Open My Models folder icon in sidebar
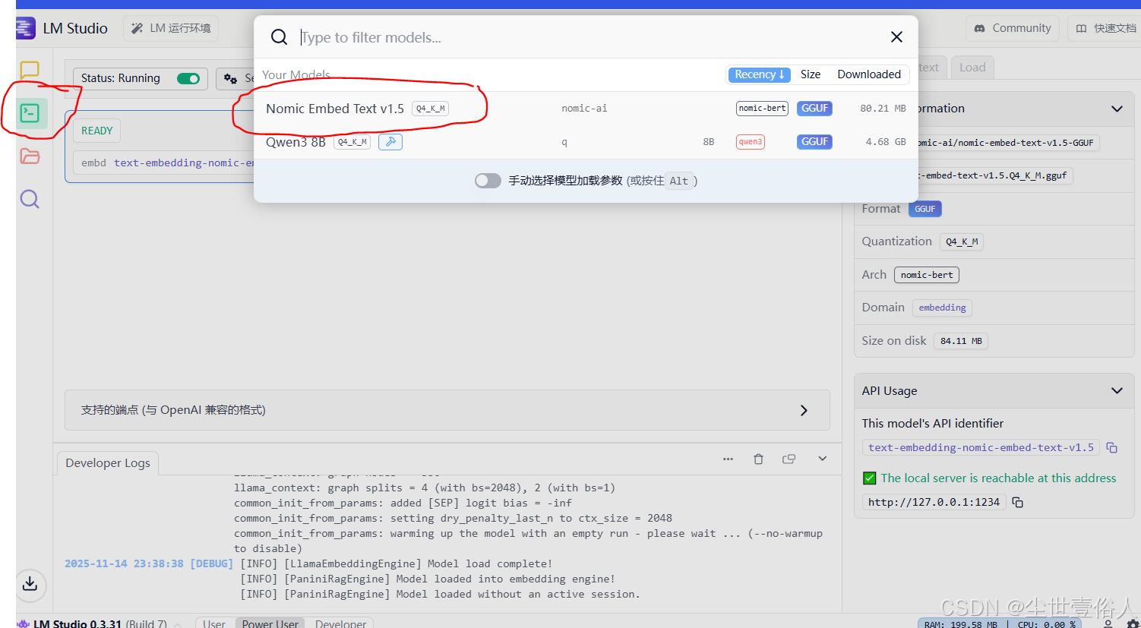 (30, 156)
